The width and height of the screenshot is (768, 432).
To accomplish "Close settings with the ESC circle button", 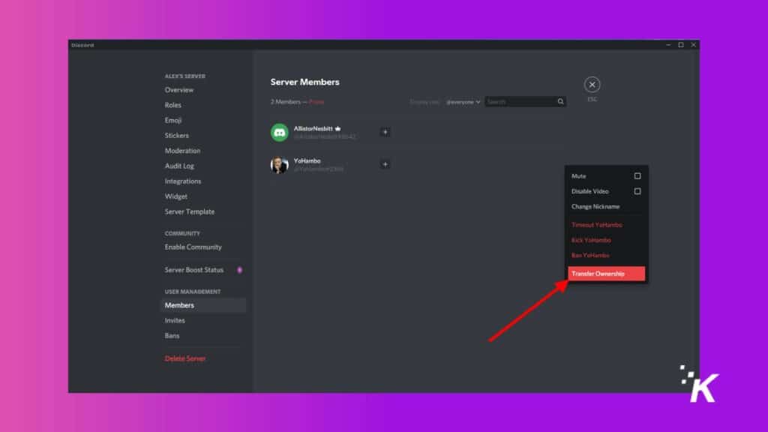I will 592,85.
